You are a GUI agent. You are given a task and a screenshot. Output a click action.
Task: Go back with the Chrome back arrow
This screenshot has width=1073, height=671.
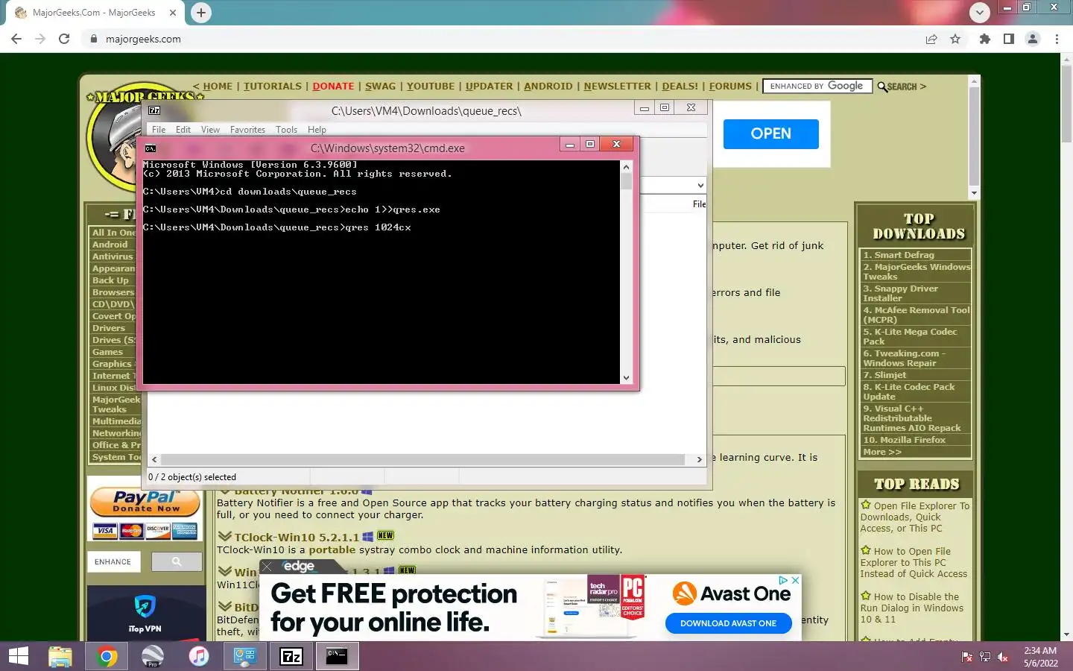[x=16, y=39]
